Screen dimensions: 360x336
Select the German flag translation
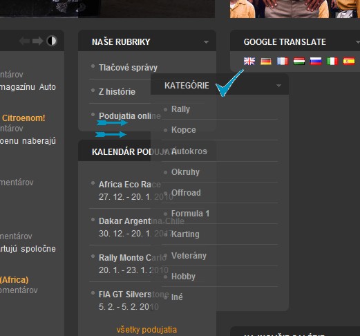coord(266,62)
